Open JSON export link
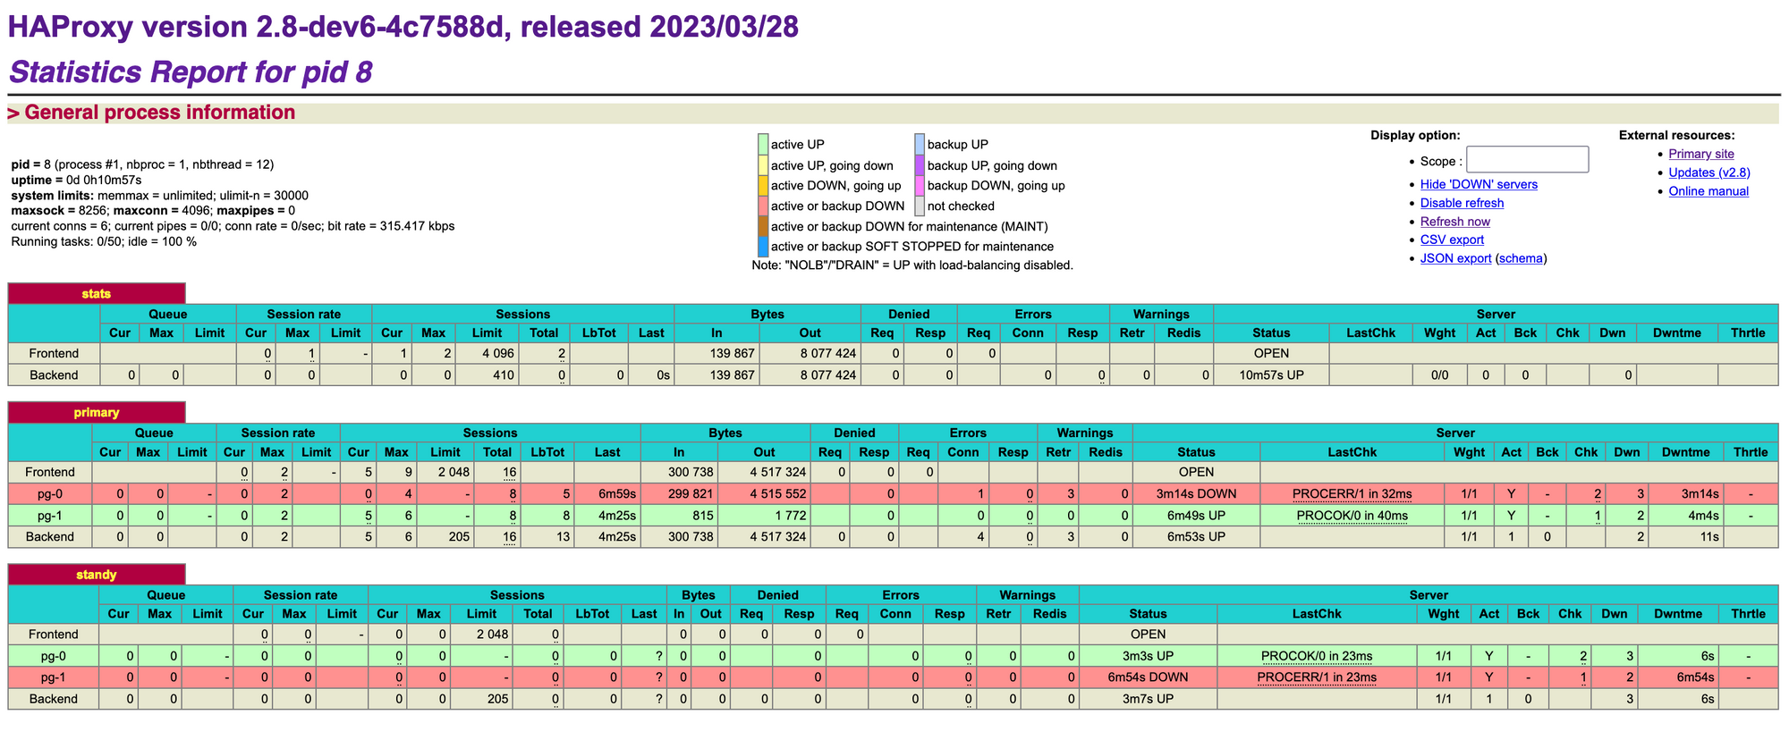The height and width of the screenshot is (740, 1789). [1455, 258]
